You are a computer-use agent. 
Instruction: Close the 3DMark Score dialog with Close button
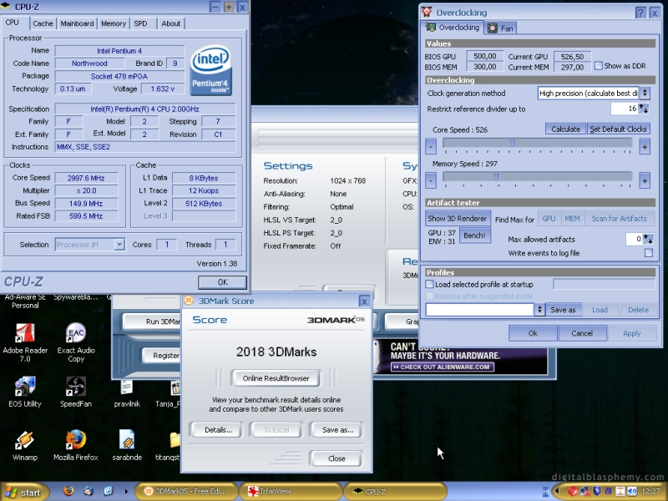[337, 458]
